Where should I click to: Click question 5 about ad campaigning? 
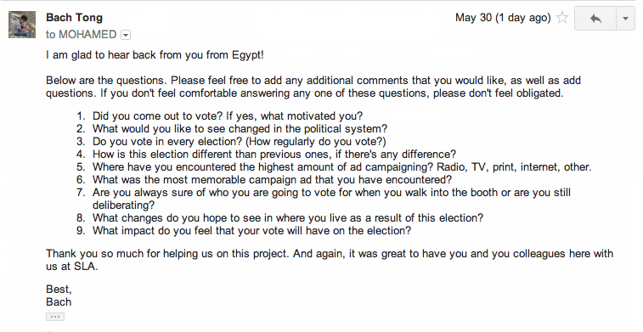coord(342,166)
